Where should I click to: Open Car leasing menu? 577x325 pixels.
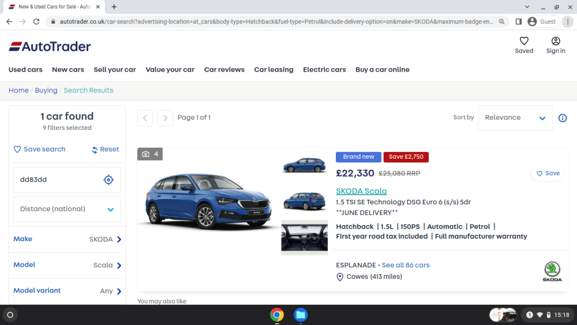coord(273,70)
